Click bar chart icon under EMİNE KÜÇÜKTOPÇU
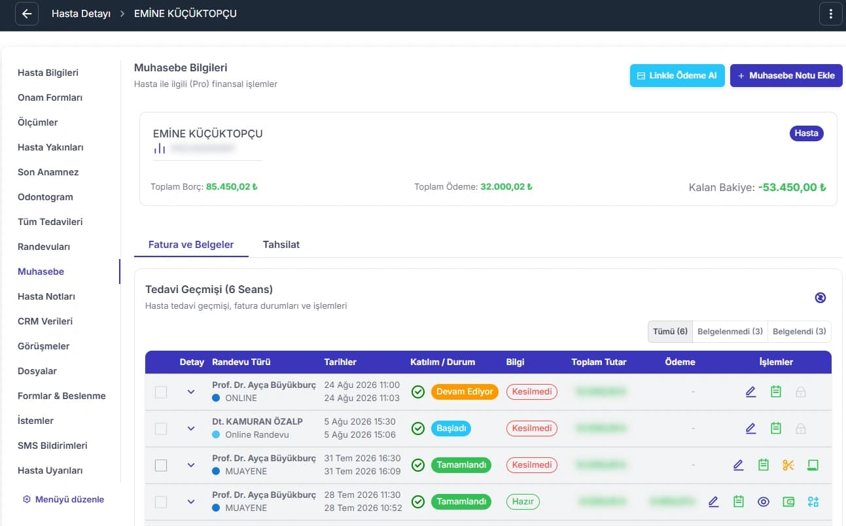This screenshot has width=846, height=526. coord(159,149)
